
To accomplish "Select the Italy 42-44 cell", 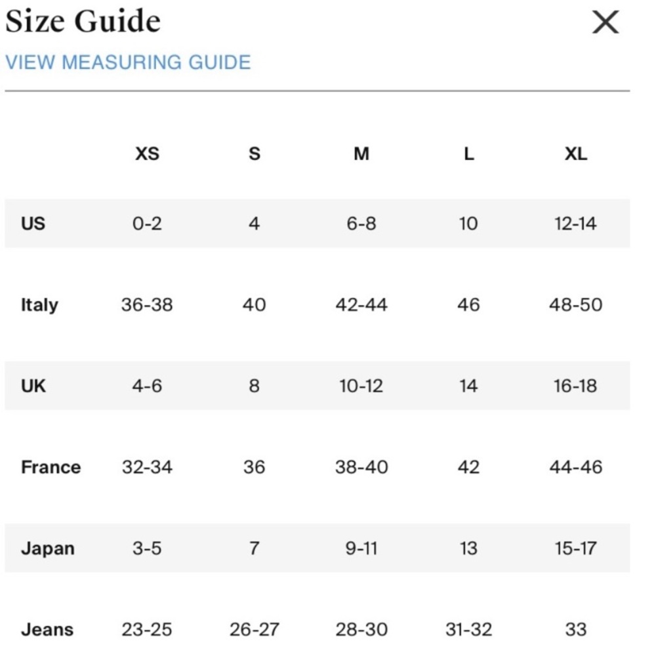I will (361, 305).
